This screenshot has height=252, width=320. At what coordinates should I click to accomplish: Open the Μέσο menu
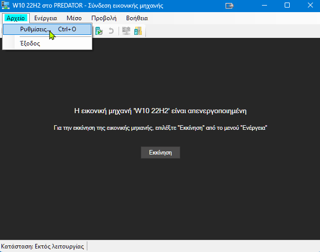tap(74, 18)
